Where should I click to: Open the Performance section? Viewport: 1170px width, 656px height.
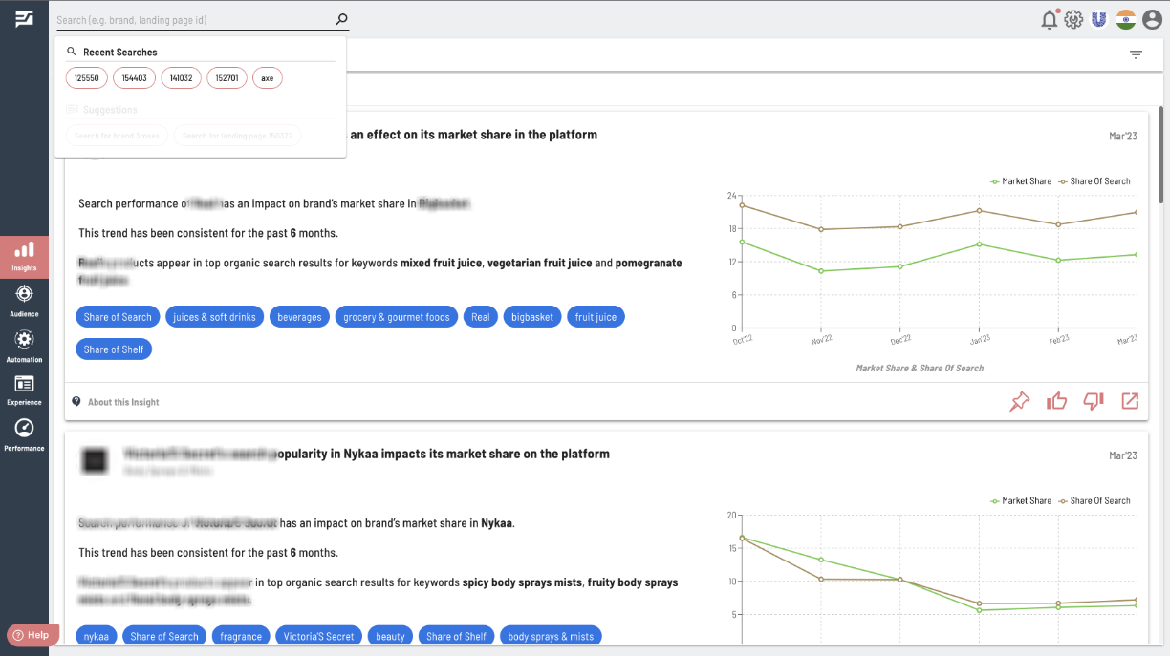(x=24, y=434)
